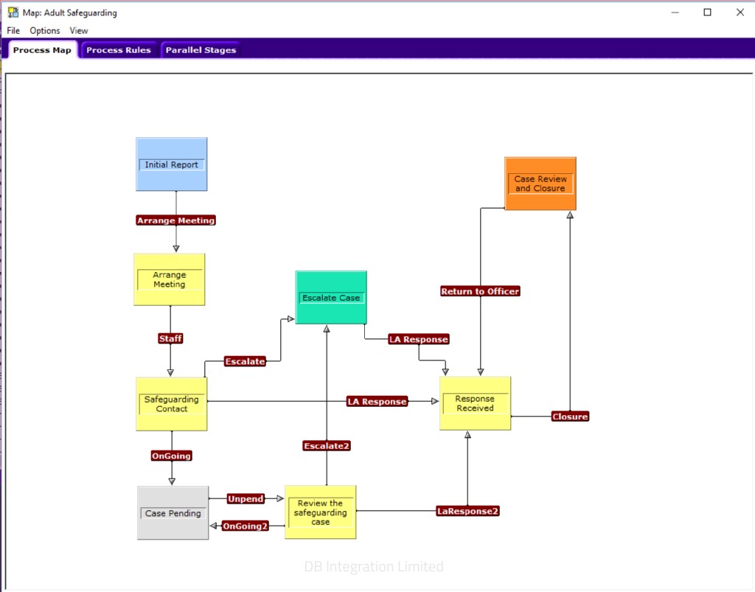Select the Safeguarding Contact stage box
755x592 pixels.
coord(171,404)
